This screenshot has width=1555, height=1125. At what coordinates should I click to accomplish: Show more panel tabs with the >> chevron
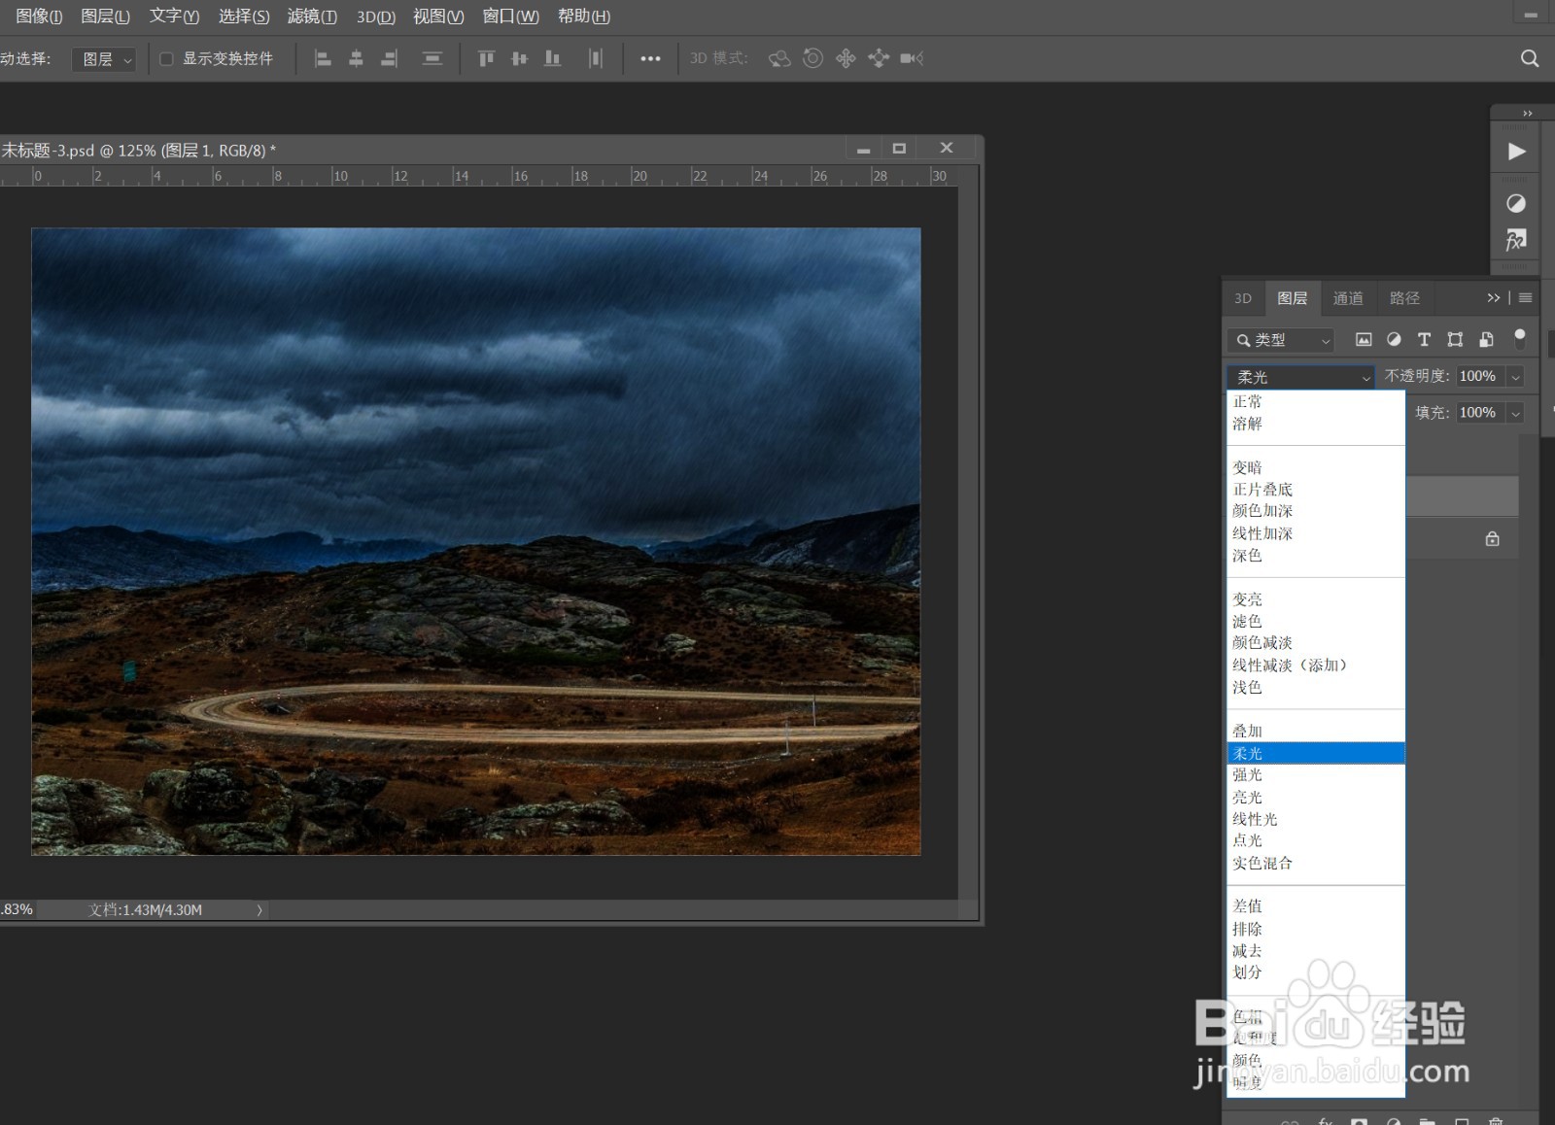[x=1493, y=298]
